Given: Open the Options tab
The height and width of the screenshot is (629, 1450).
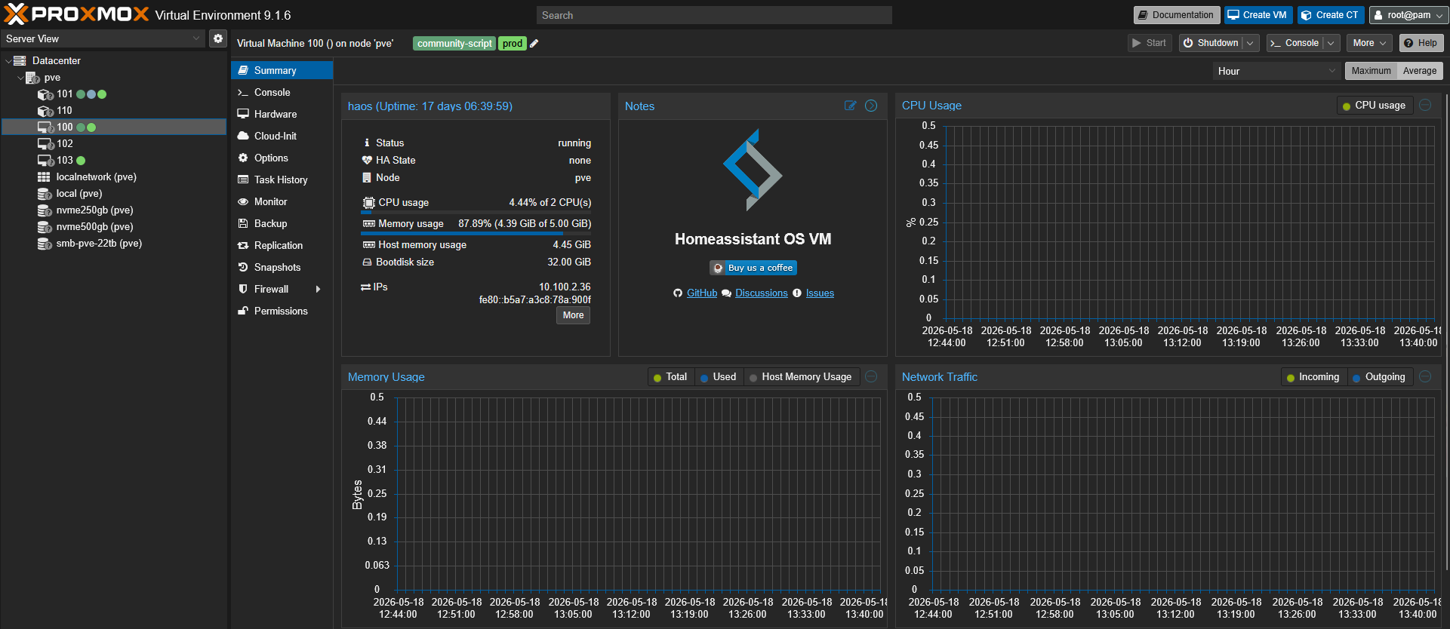Looking at the screenshot, I should click(282, 158).
